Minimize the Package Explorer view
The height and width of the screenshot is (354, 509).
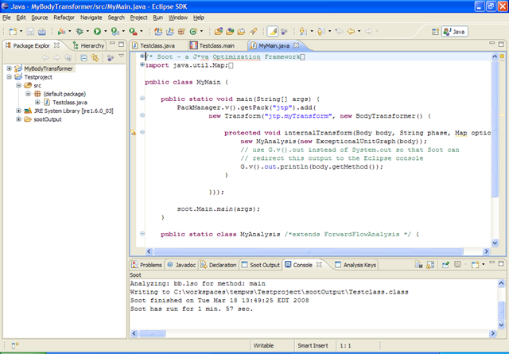click(x=112, y=44)
